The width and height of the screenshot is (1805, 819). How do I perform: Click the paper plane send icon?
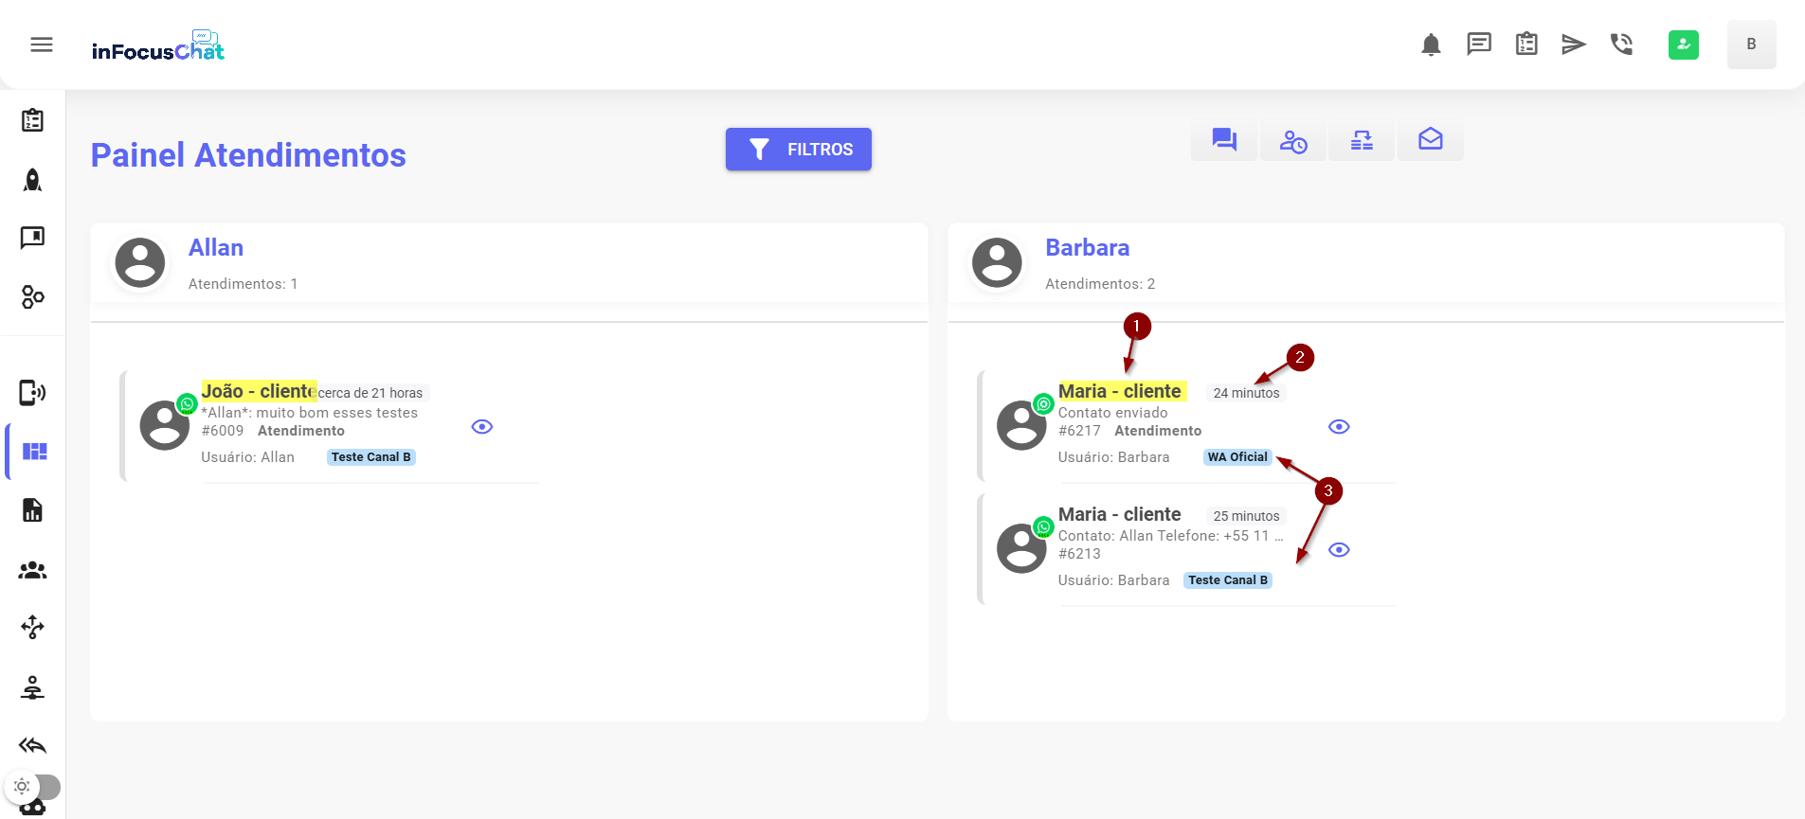tap(1573, 45)
